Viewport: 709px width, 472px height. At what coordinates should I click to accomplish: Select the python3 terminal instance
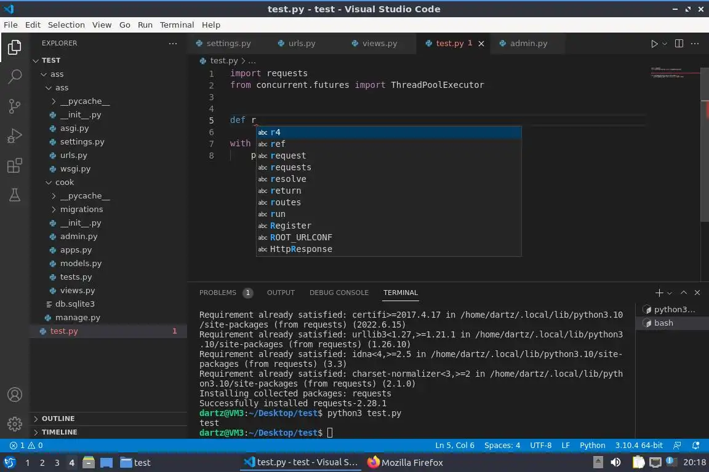pyautogui.click(x=672, y=309)
